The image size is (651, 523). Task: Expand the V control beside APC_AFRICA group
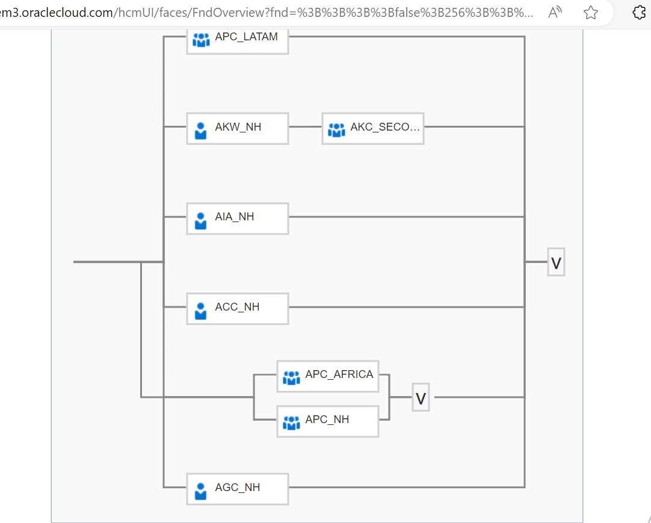point(421,397)
